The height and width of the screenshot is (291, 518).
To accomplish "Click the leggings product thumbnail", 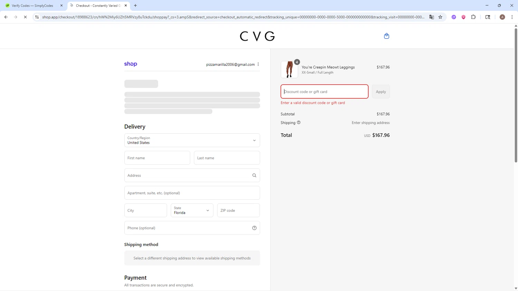I will 289,69.
